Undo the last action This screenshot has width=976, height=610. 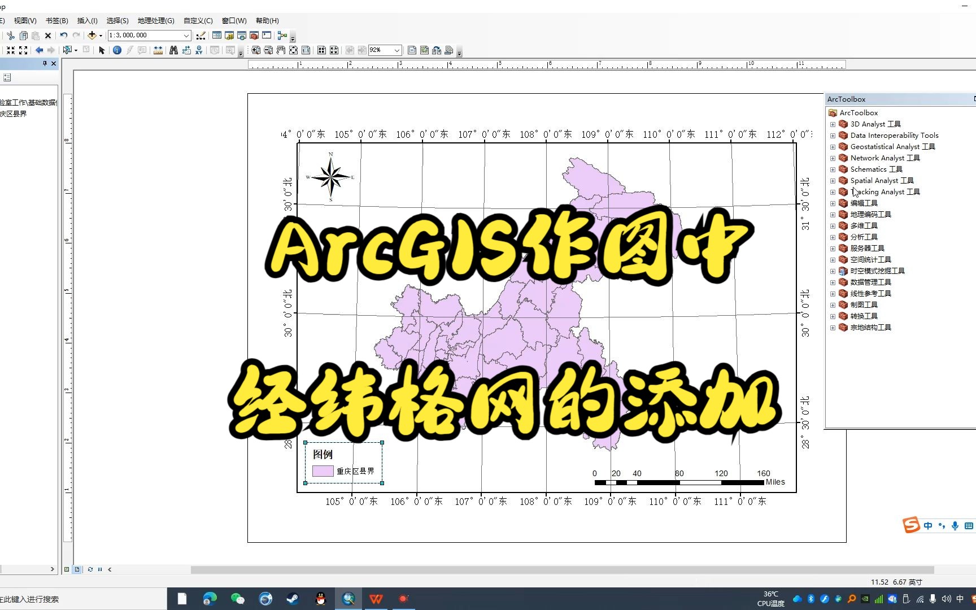(x=64, y=35)
